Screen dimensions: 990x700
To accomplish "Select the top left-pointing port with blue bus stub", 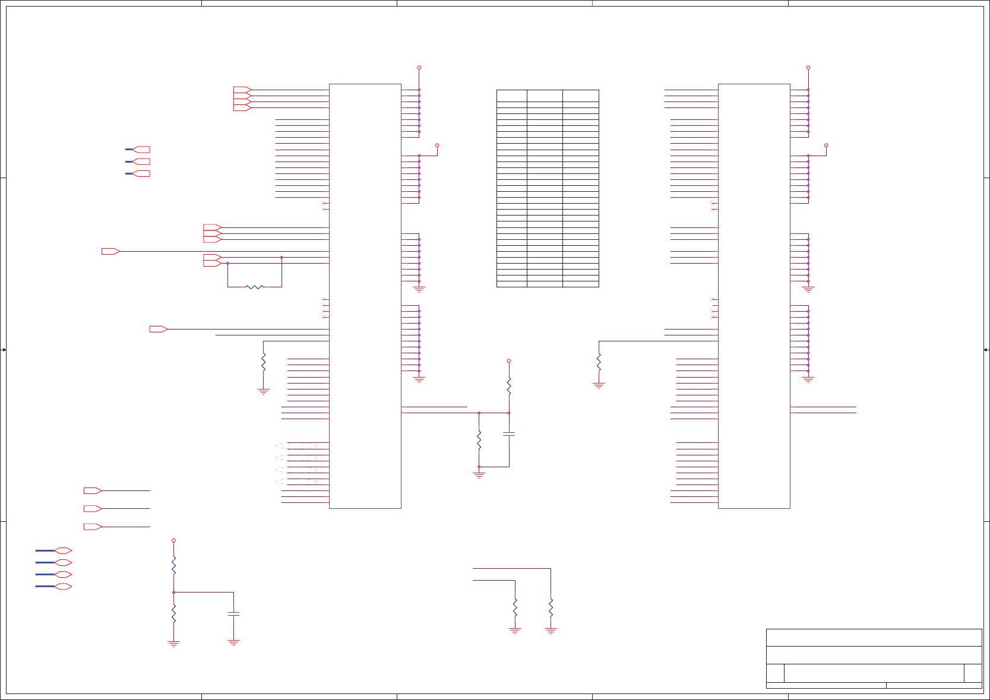I will [141, 150].
